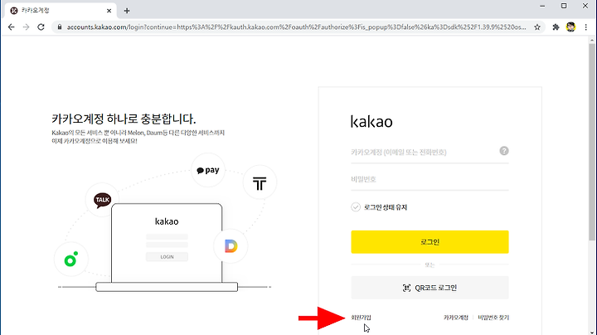This screenshot has width=597, height=335.
Task: Open the 회원가입 sign-up link
Action: tap(361, 318)
